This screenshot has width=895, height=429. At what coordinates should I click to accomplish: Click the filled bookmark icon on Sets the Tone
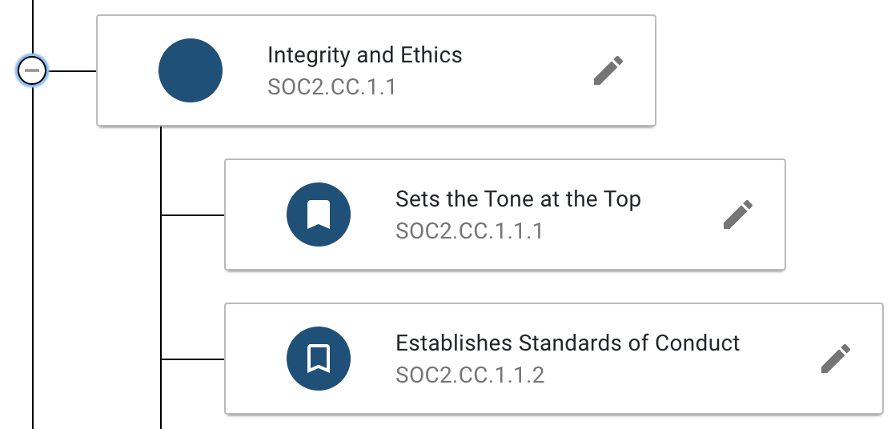[x=319, y=214]
